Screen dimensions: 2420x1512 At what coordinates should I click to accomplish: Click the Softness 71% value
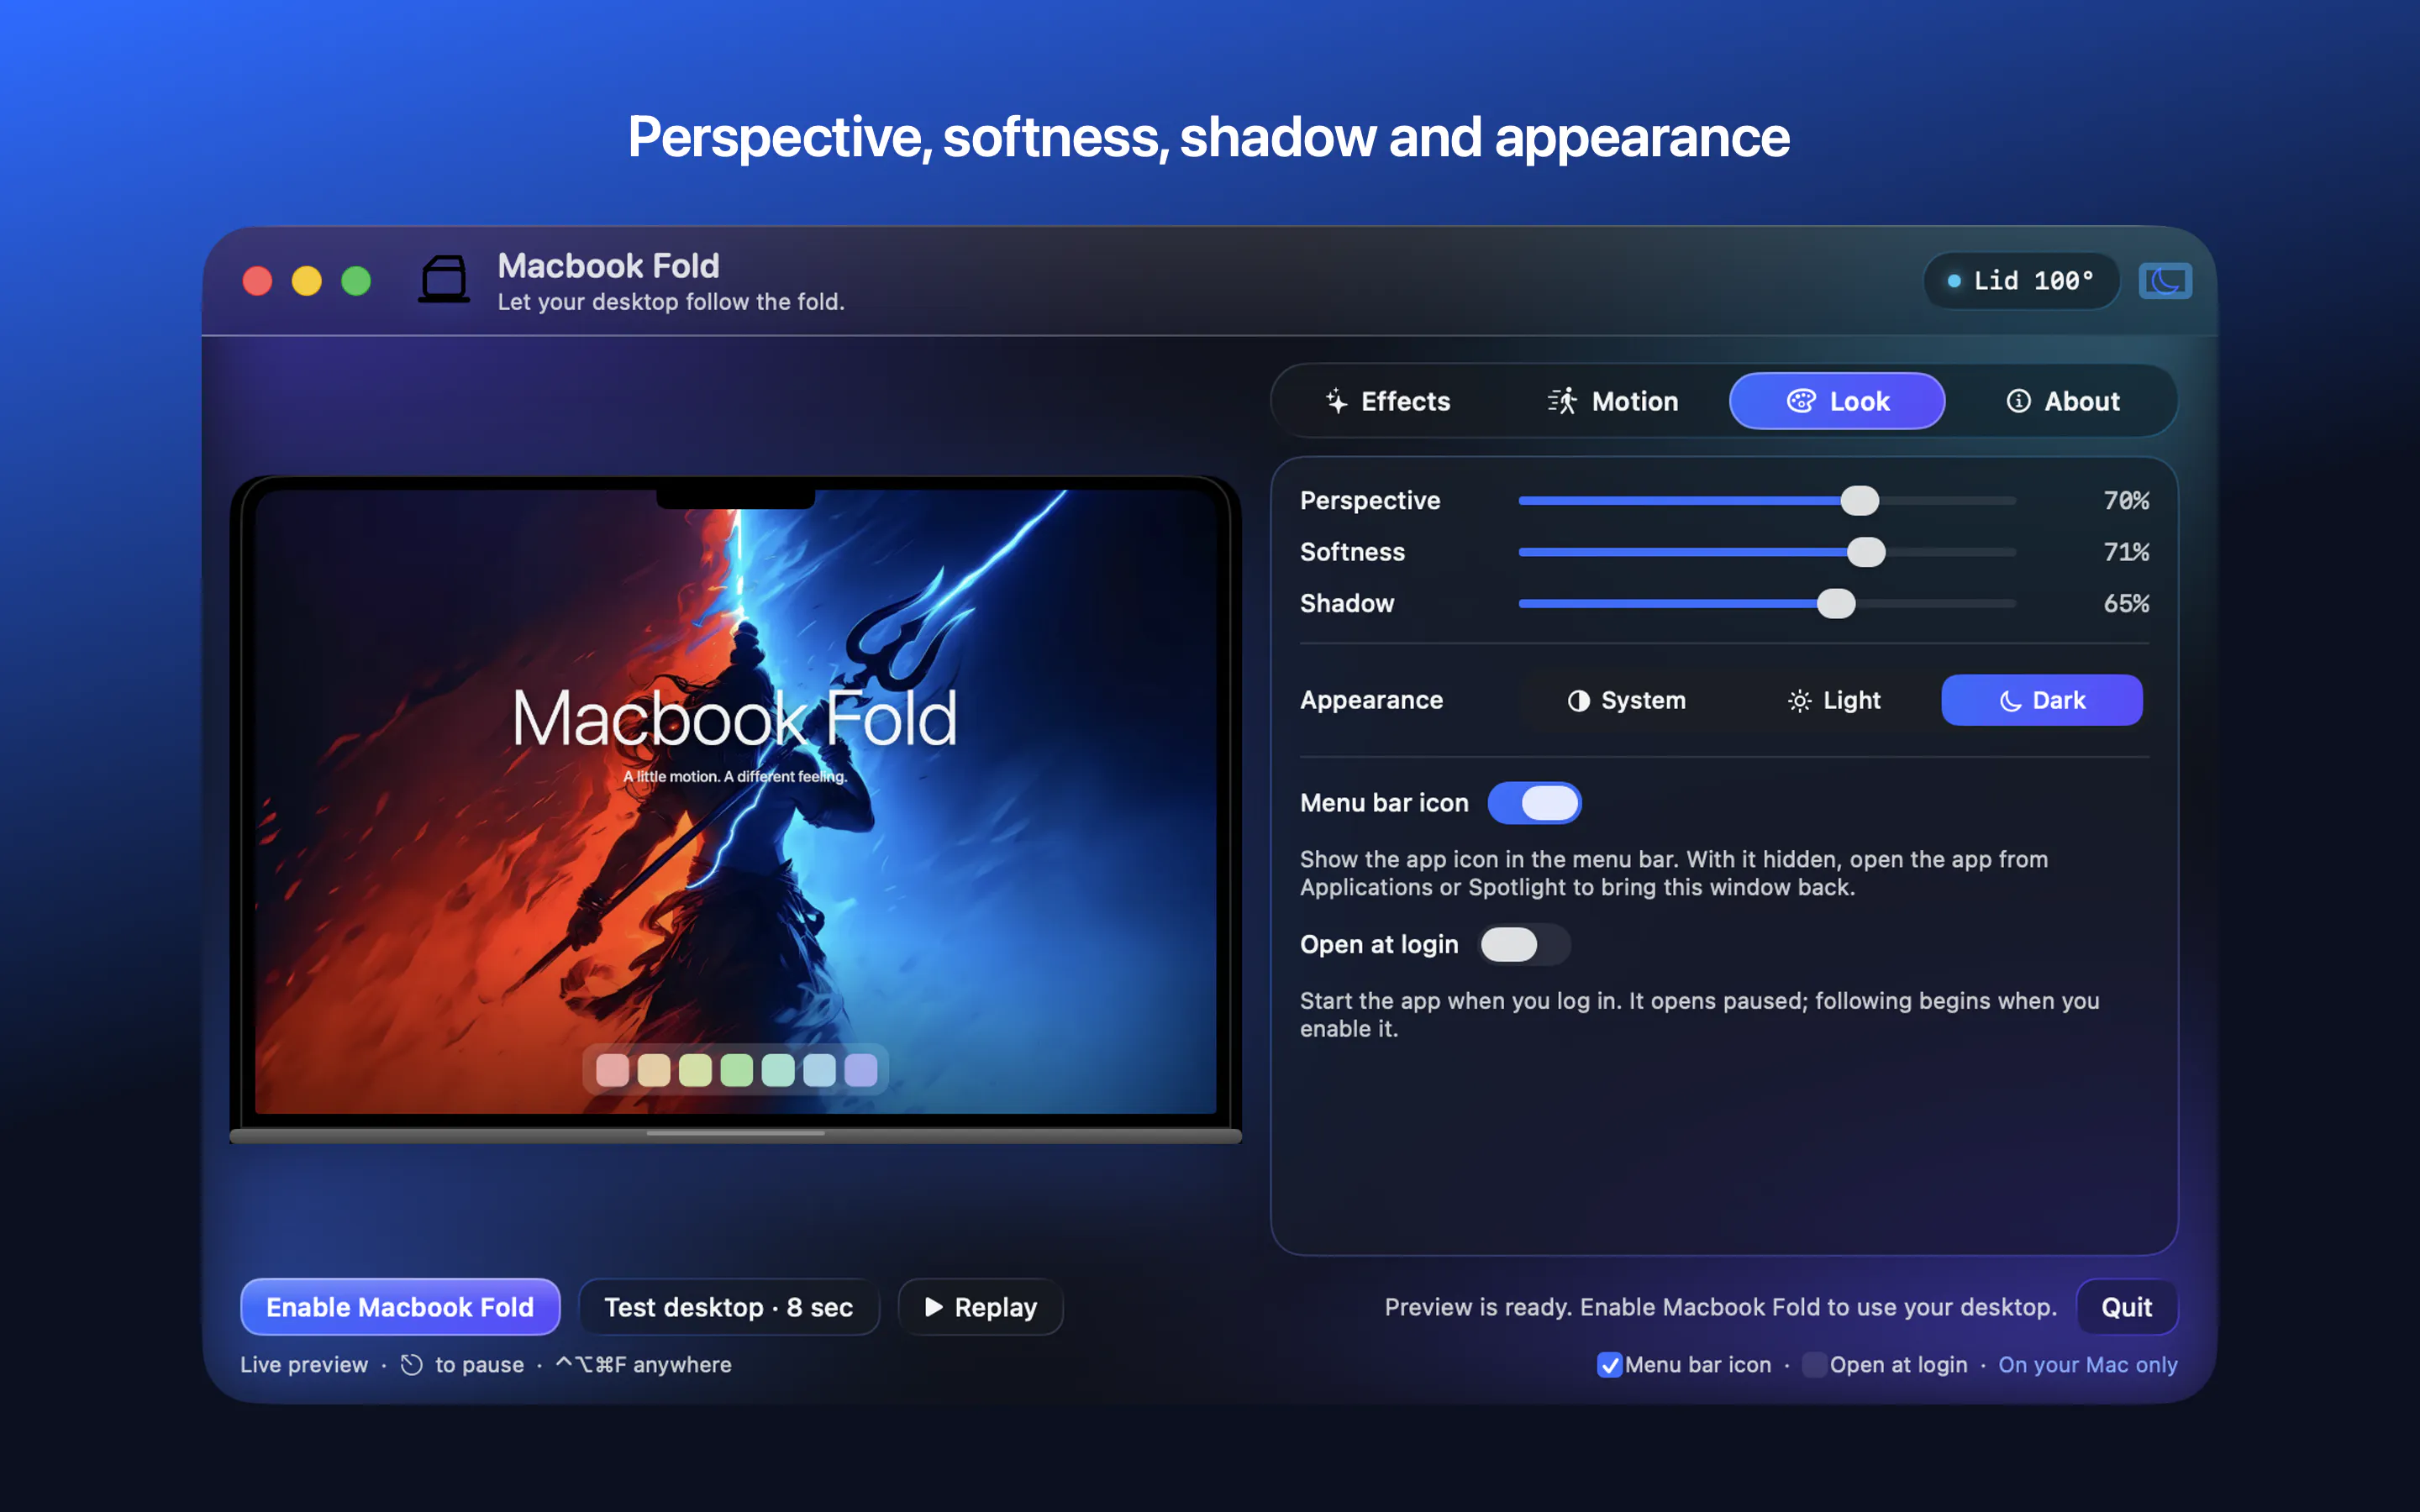pos(2126,552)
